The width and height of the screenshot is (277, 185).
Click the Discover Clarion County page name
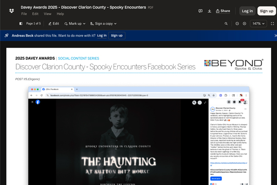click(225, 108)
